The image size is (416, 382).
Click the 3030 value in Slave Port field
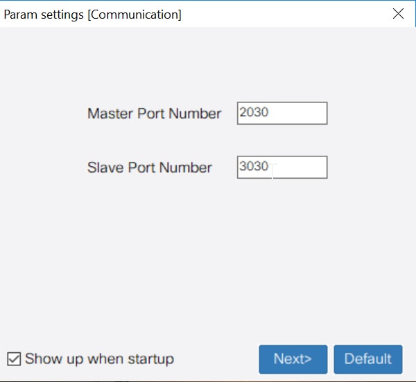tap(254, 166)
